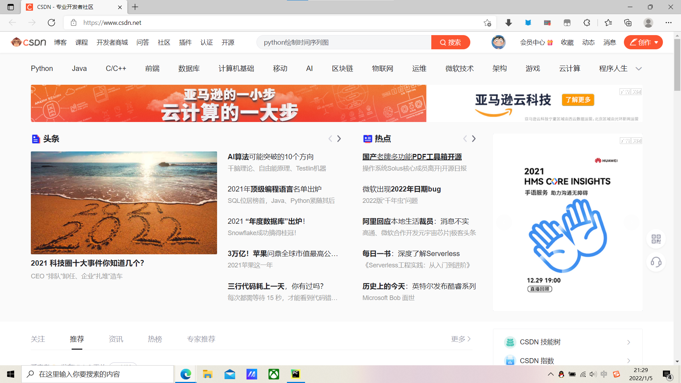681x383 pixels.
Task: Open 问答 menu item
Action: coord(143,43)
